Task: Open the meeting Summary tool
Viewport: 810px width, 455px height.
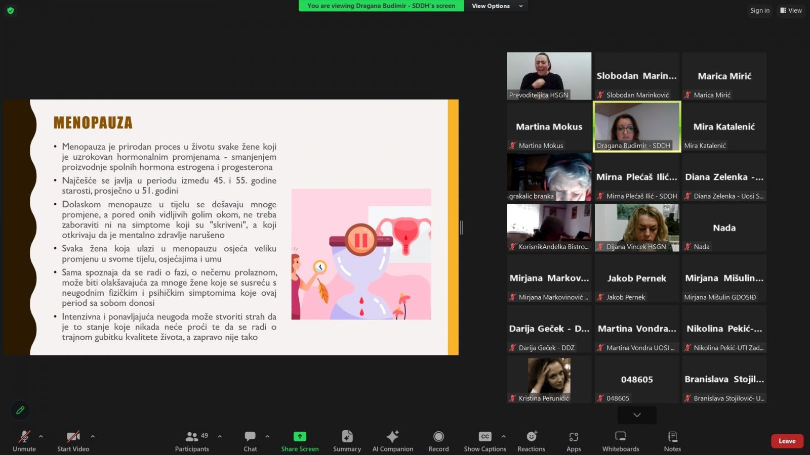Action: click(x=347, y=440)
